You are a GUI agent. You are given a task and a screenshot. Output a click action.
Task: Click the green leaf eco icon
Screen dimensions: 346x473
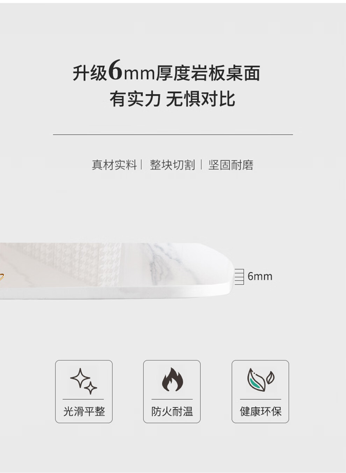click(260, 380)
